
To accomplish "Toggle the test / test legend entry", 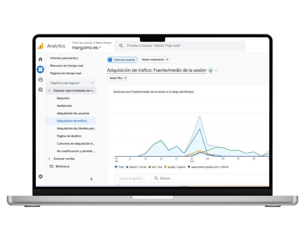I will click(155, 167).
